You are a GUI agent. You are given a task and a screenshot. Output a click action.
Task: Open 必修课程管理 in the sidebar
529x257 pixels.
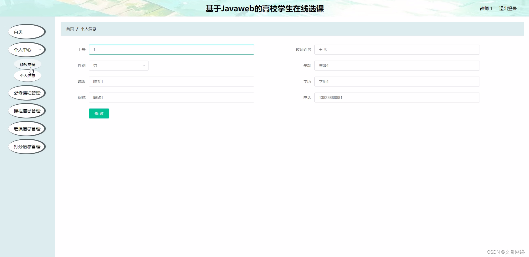[x=27, y=93]
